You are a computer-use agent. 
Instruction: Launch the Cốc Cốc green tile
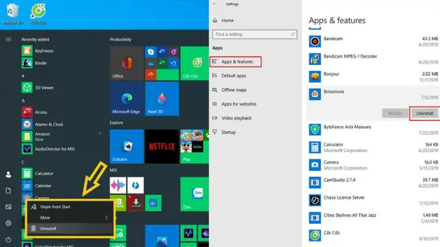click(x=194, y=63)
